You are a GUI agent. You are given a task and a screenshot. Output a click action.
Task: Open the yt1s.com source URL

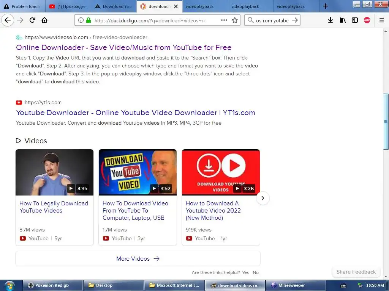pos(43,102)
